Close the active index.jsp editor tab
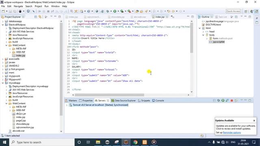Image resolution: width=260 pixels, height=146 pixels. point(167,17)
